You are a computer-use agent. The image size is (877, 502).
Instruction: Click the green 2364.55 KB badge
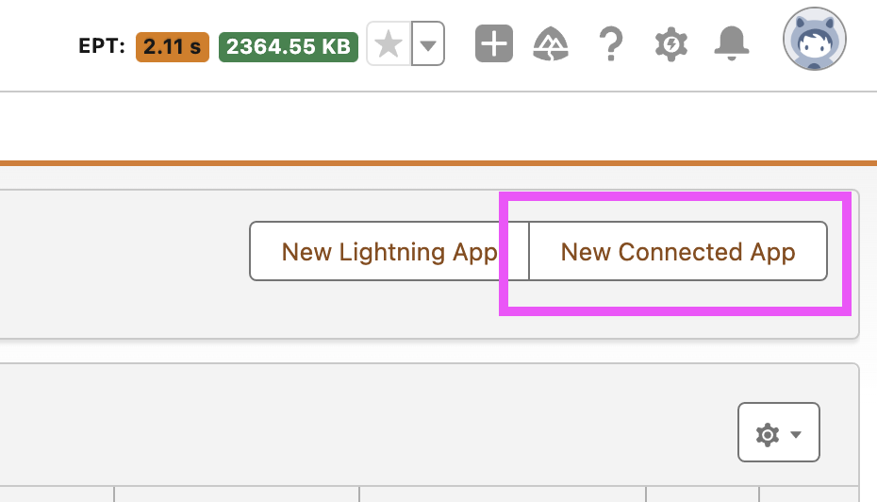coord(288,45)
